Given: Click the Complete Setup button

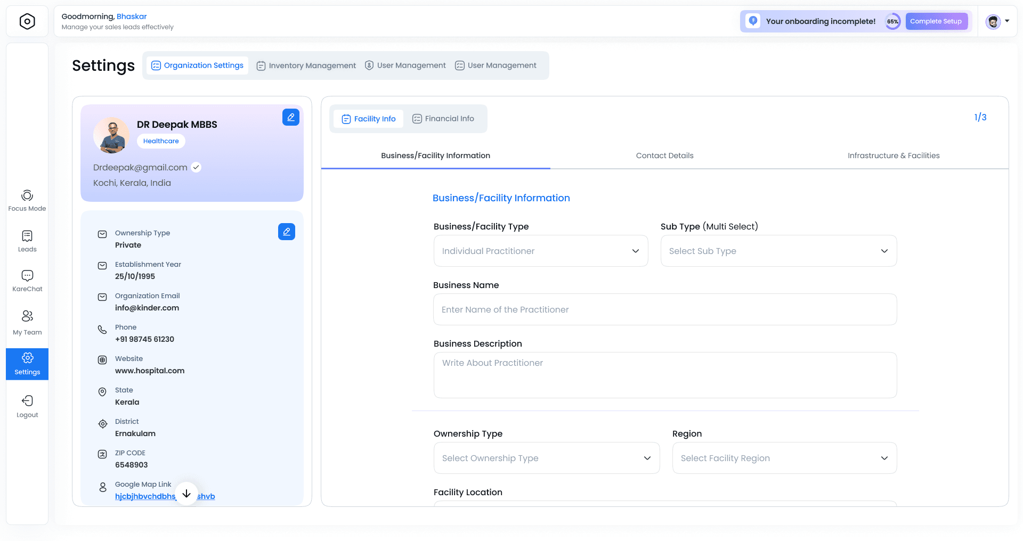Looking at the screenshot, I should [936, 21].
